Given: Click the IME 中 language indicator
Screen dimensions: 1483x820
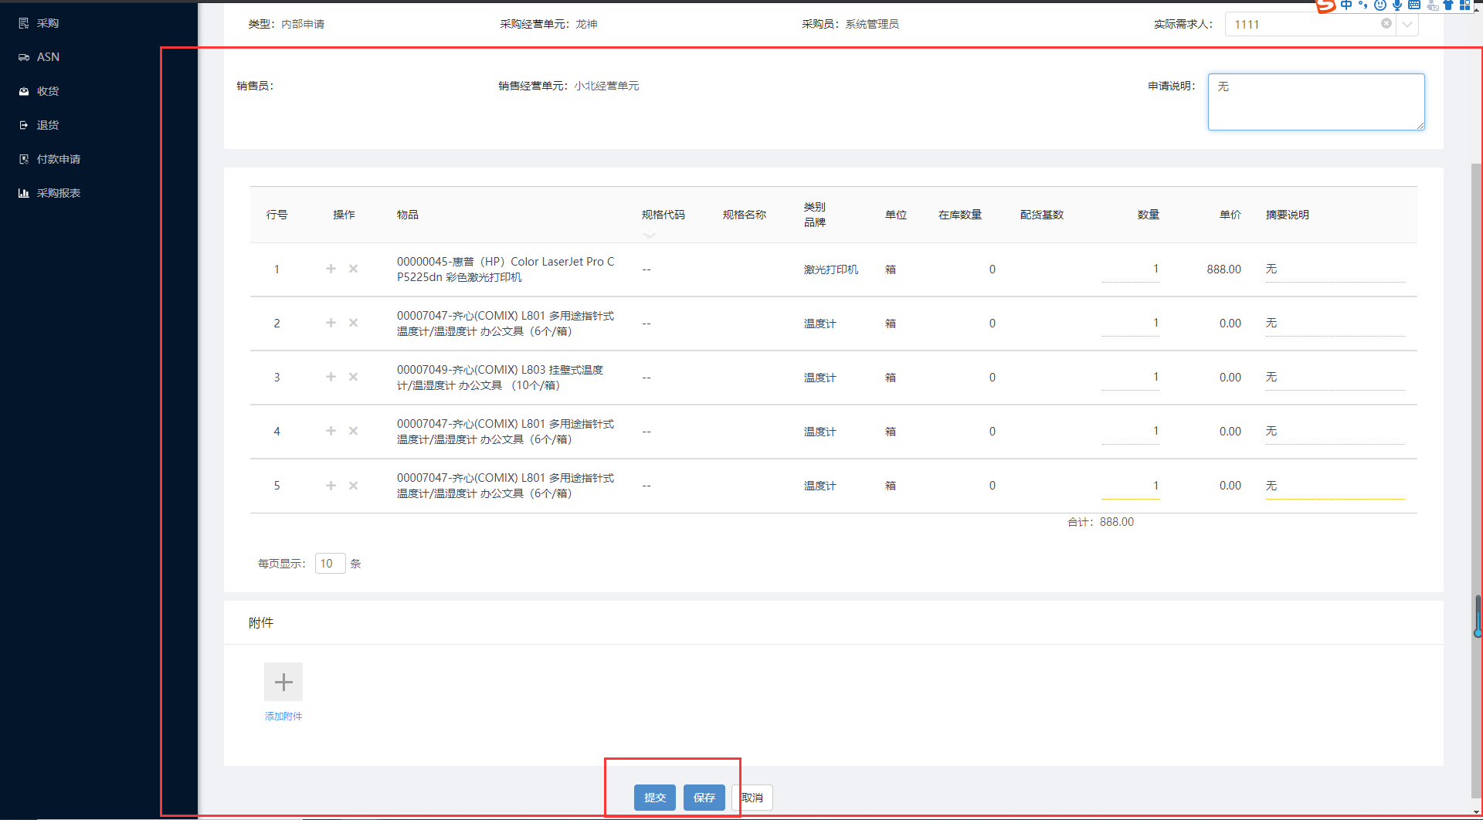Looking at the screenshot, I should (x=1346, y=5).
